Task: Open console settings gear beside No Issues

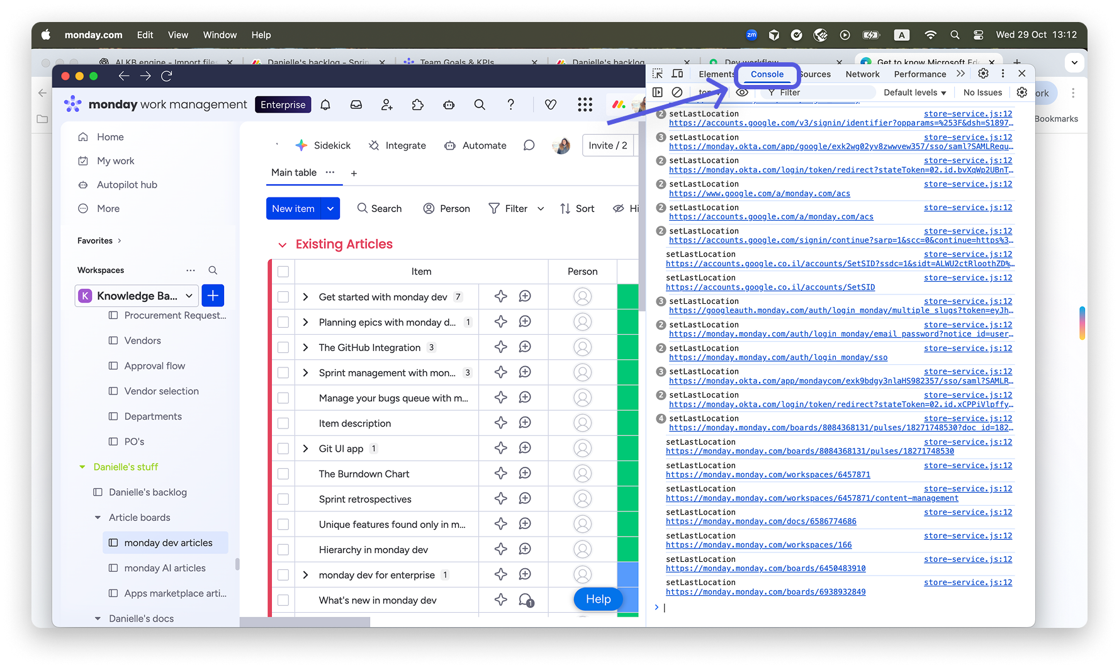Action: coord(1022,92)
